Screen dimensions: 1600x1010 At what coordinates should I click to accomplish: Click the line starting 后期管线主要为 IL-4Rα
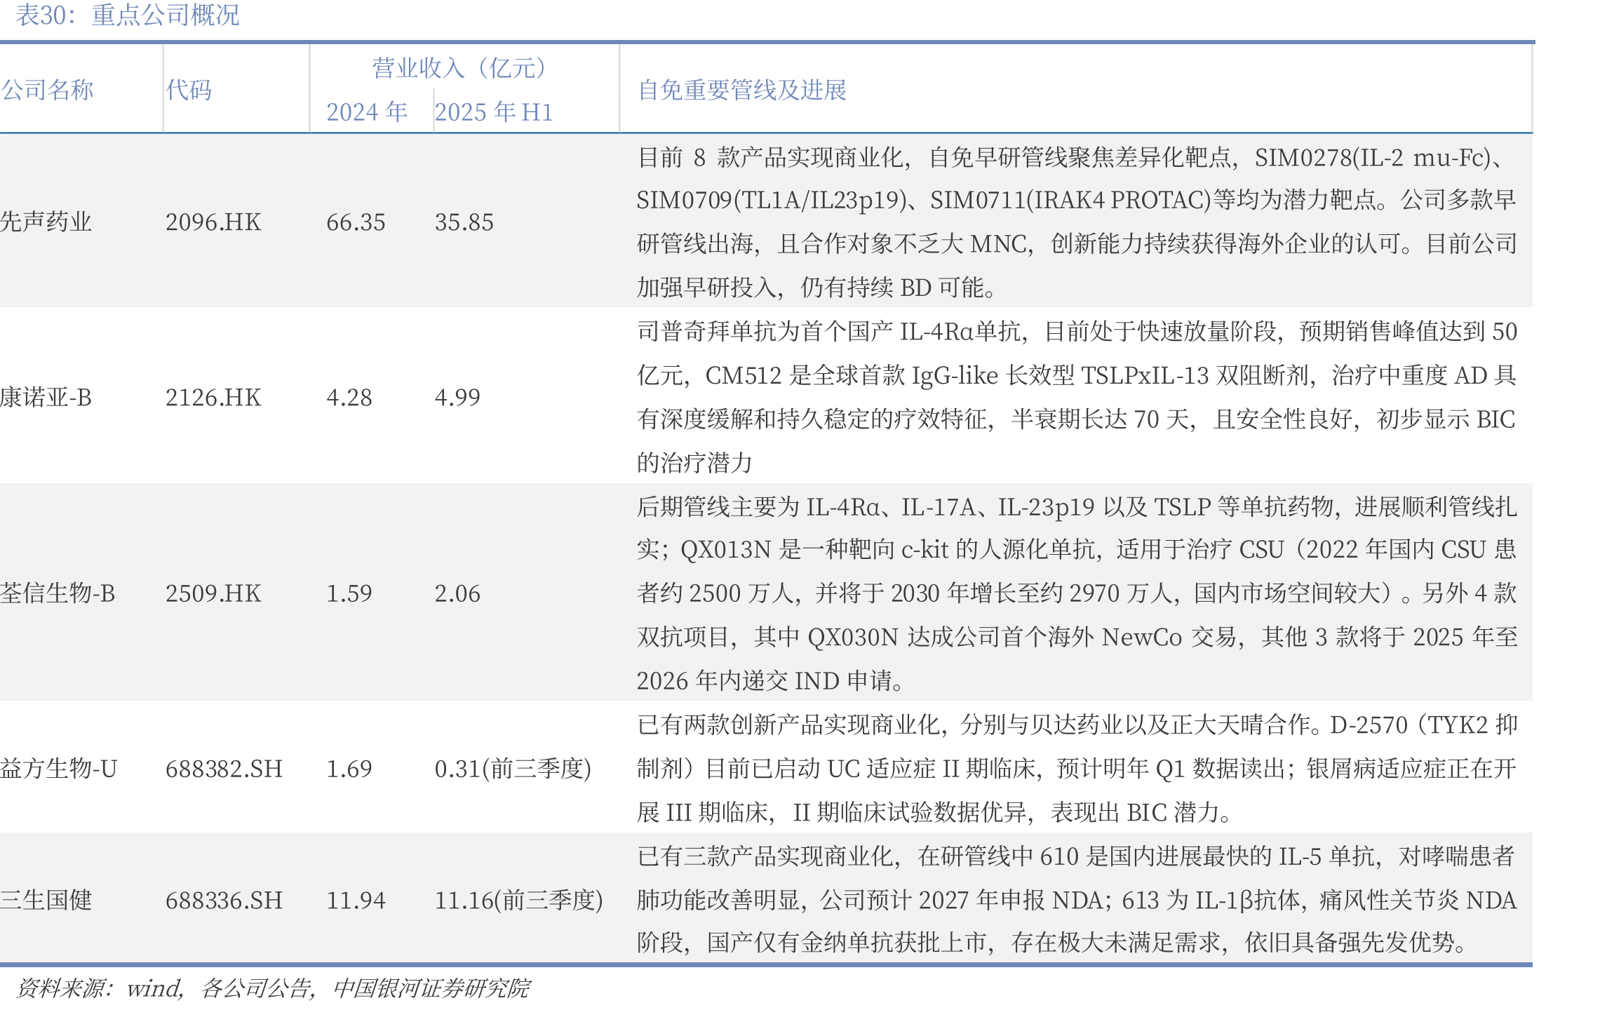pyautogui.click(x=1077, y=506)
